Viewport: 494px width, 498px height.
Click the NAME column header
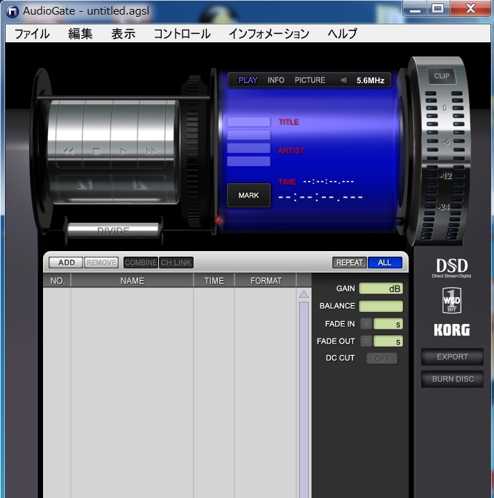click(x=132, y=281)
